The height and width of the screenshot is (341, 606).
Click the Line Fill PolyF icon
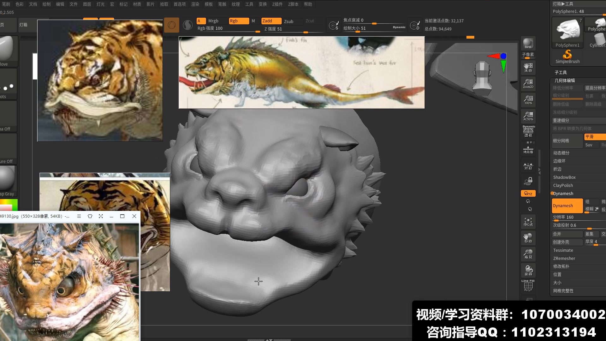(x=528, y=285)
